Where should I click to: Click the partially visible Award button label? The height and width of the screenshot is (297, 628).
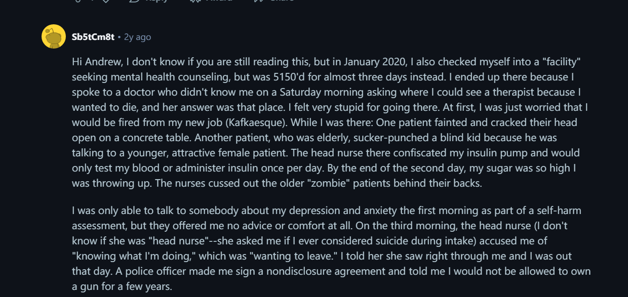pyautogui.click(x=219, y=1)
